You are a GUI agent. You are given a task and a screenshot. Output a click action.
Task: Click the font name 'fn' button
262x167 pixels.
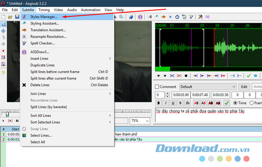188,103
